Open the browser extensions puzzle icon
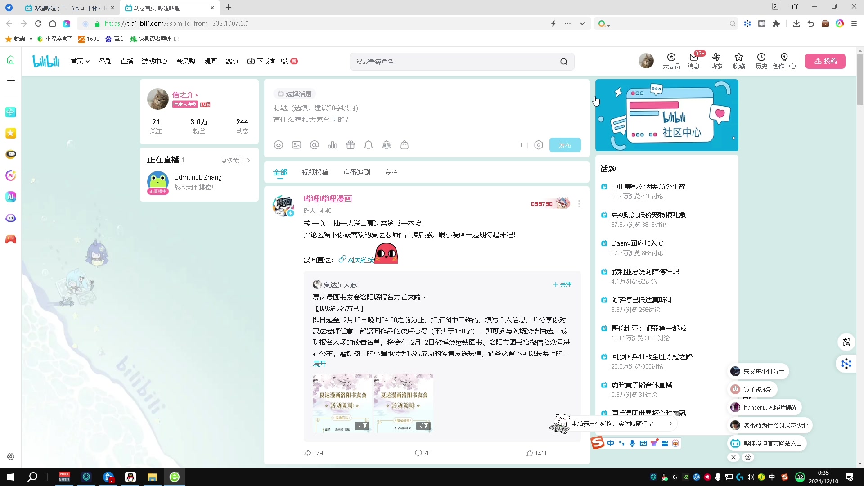This screenshot has height=486, width=864. (x=776, y=23)
